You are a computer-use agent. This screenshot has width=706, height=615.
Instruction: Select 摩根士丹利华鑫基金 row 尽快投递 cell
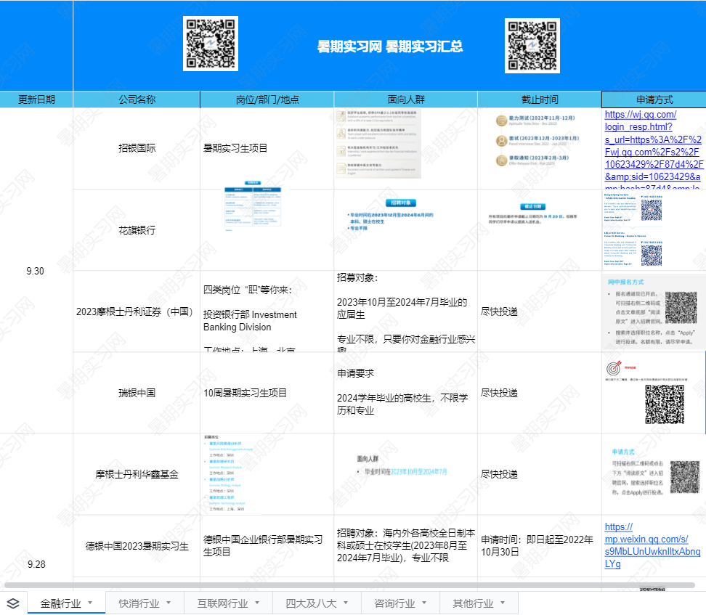click(x=540, y=474)
